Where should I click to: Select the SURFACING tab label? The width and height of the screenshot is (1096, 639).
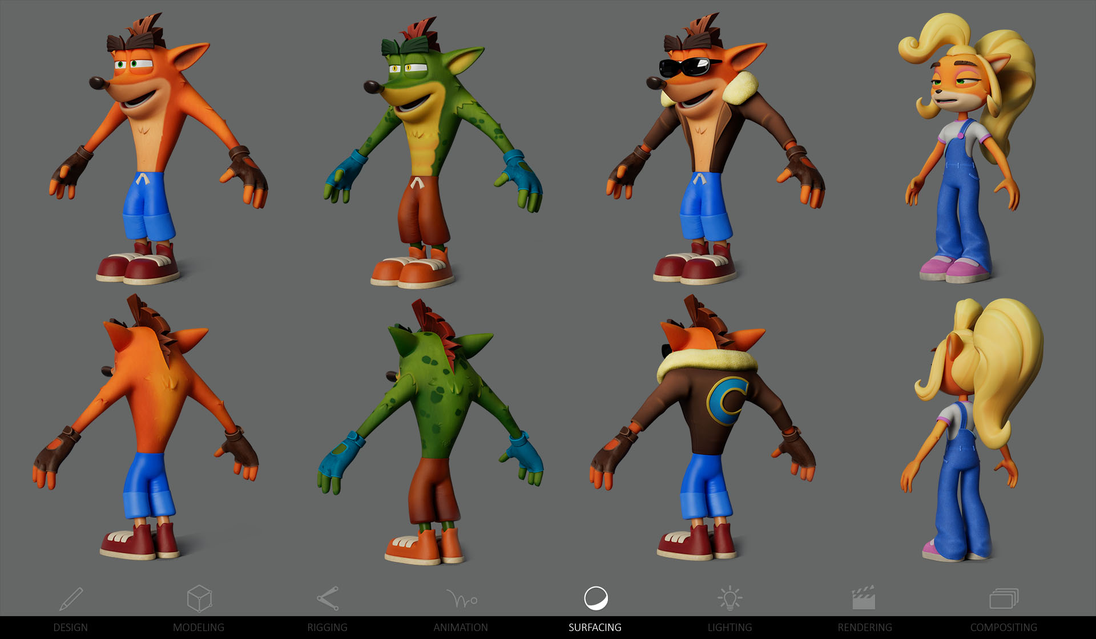[x=595, y=628]
